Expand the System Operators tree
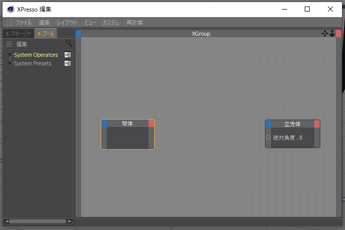 coord(10,55)
